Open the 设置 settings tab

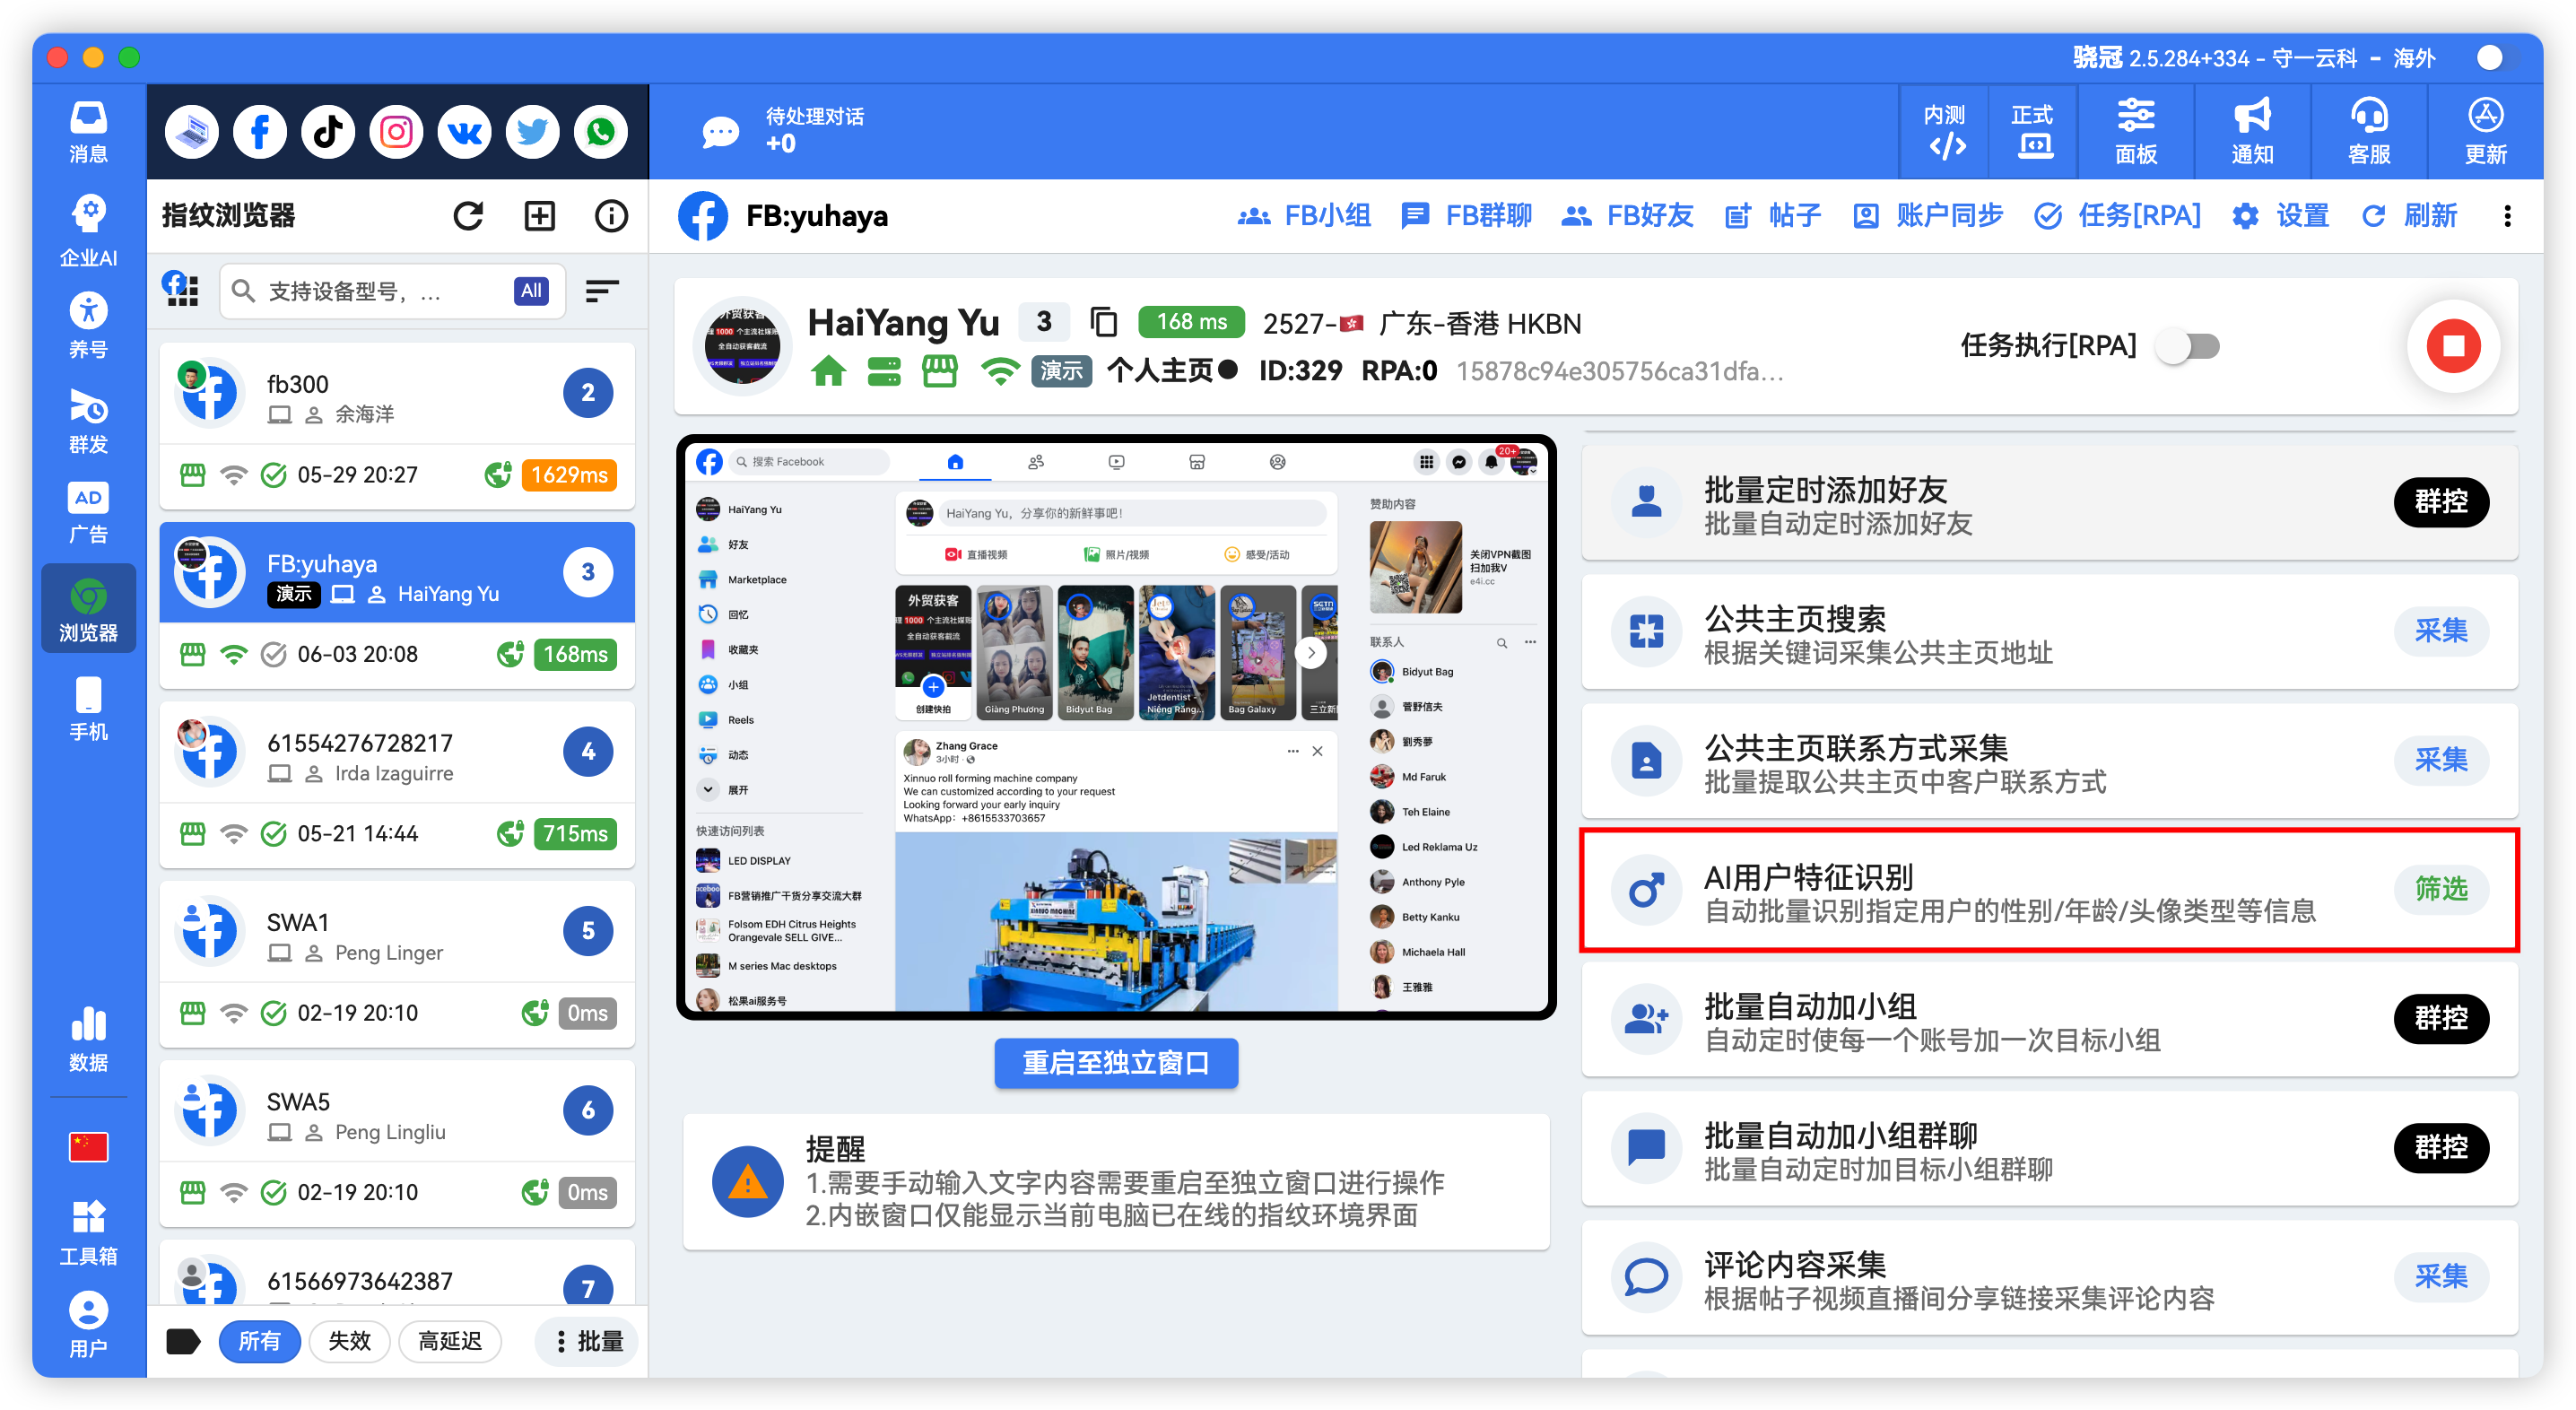click(x=2281, y=215)
